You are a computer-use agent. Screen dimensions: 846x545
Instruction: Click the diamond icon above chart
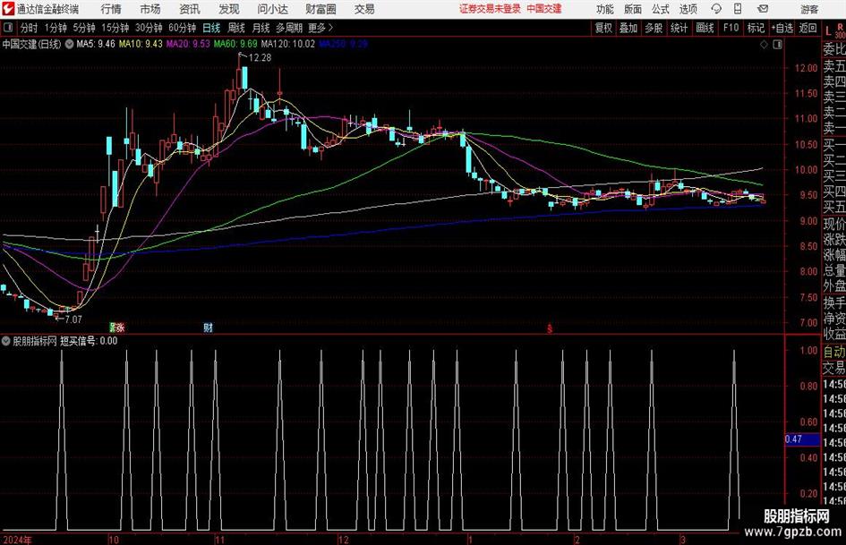point(764,45)
